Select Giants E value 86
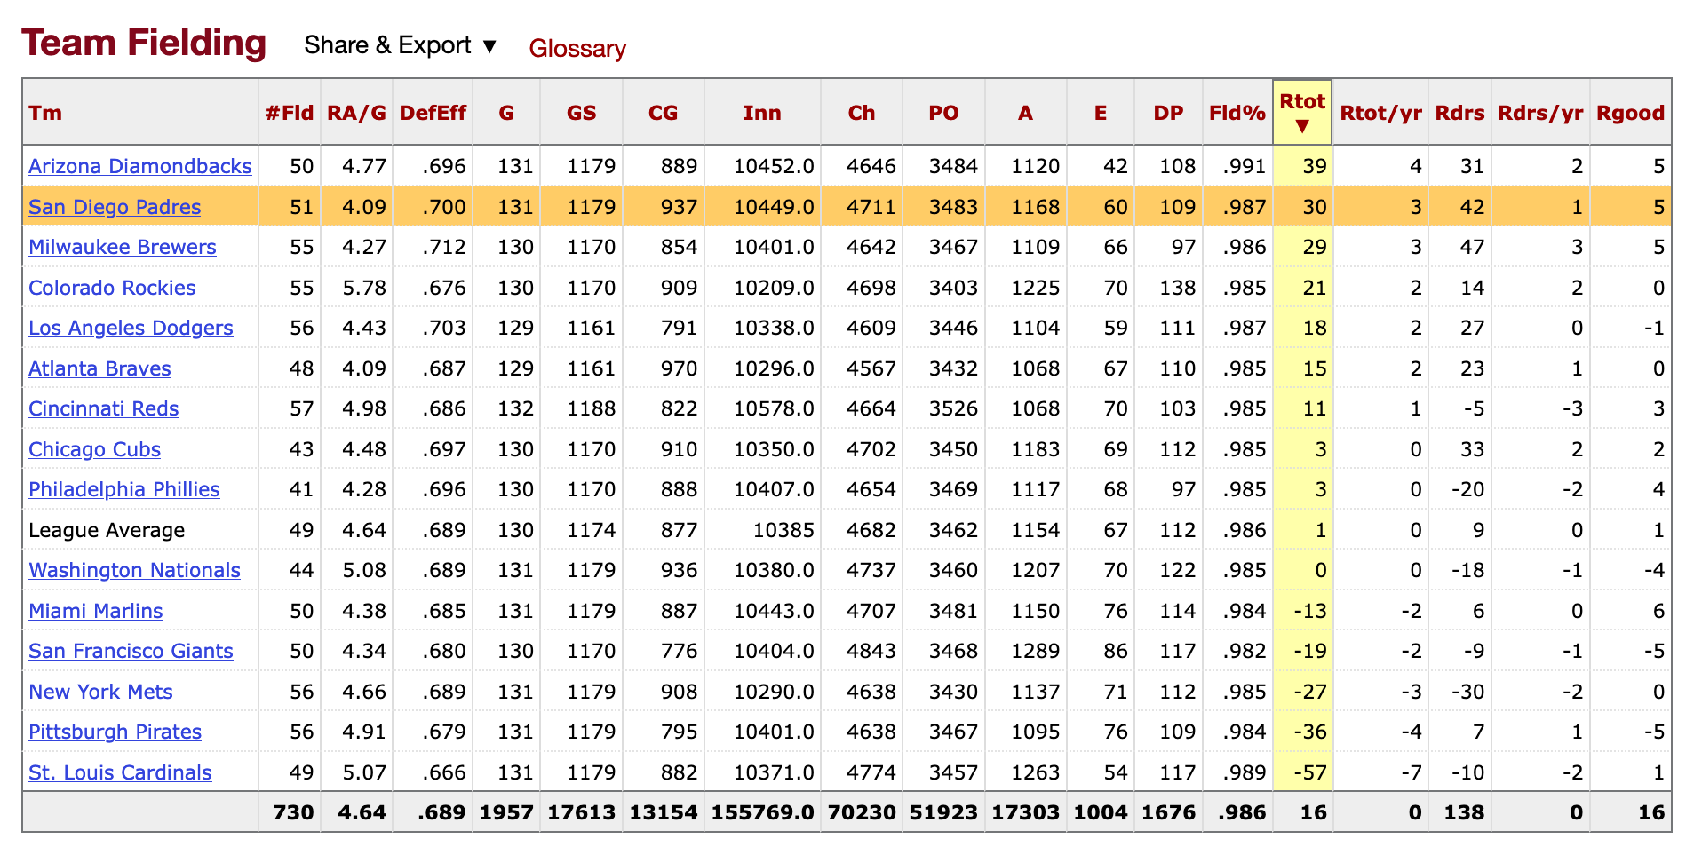This screenshot has height=847, width=1686. [x=1115, y=651]
